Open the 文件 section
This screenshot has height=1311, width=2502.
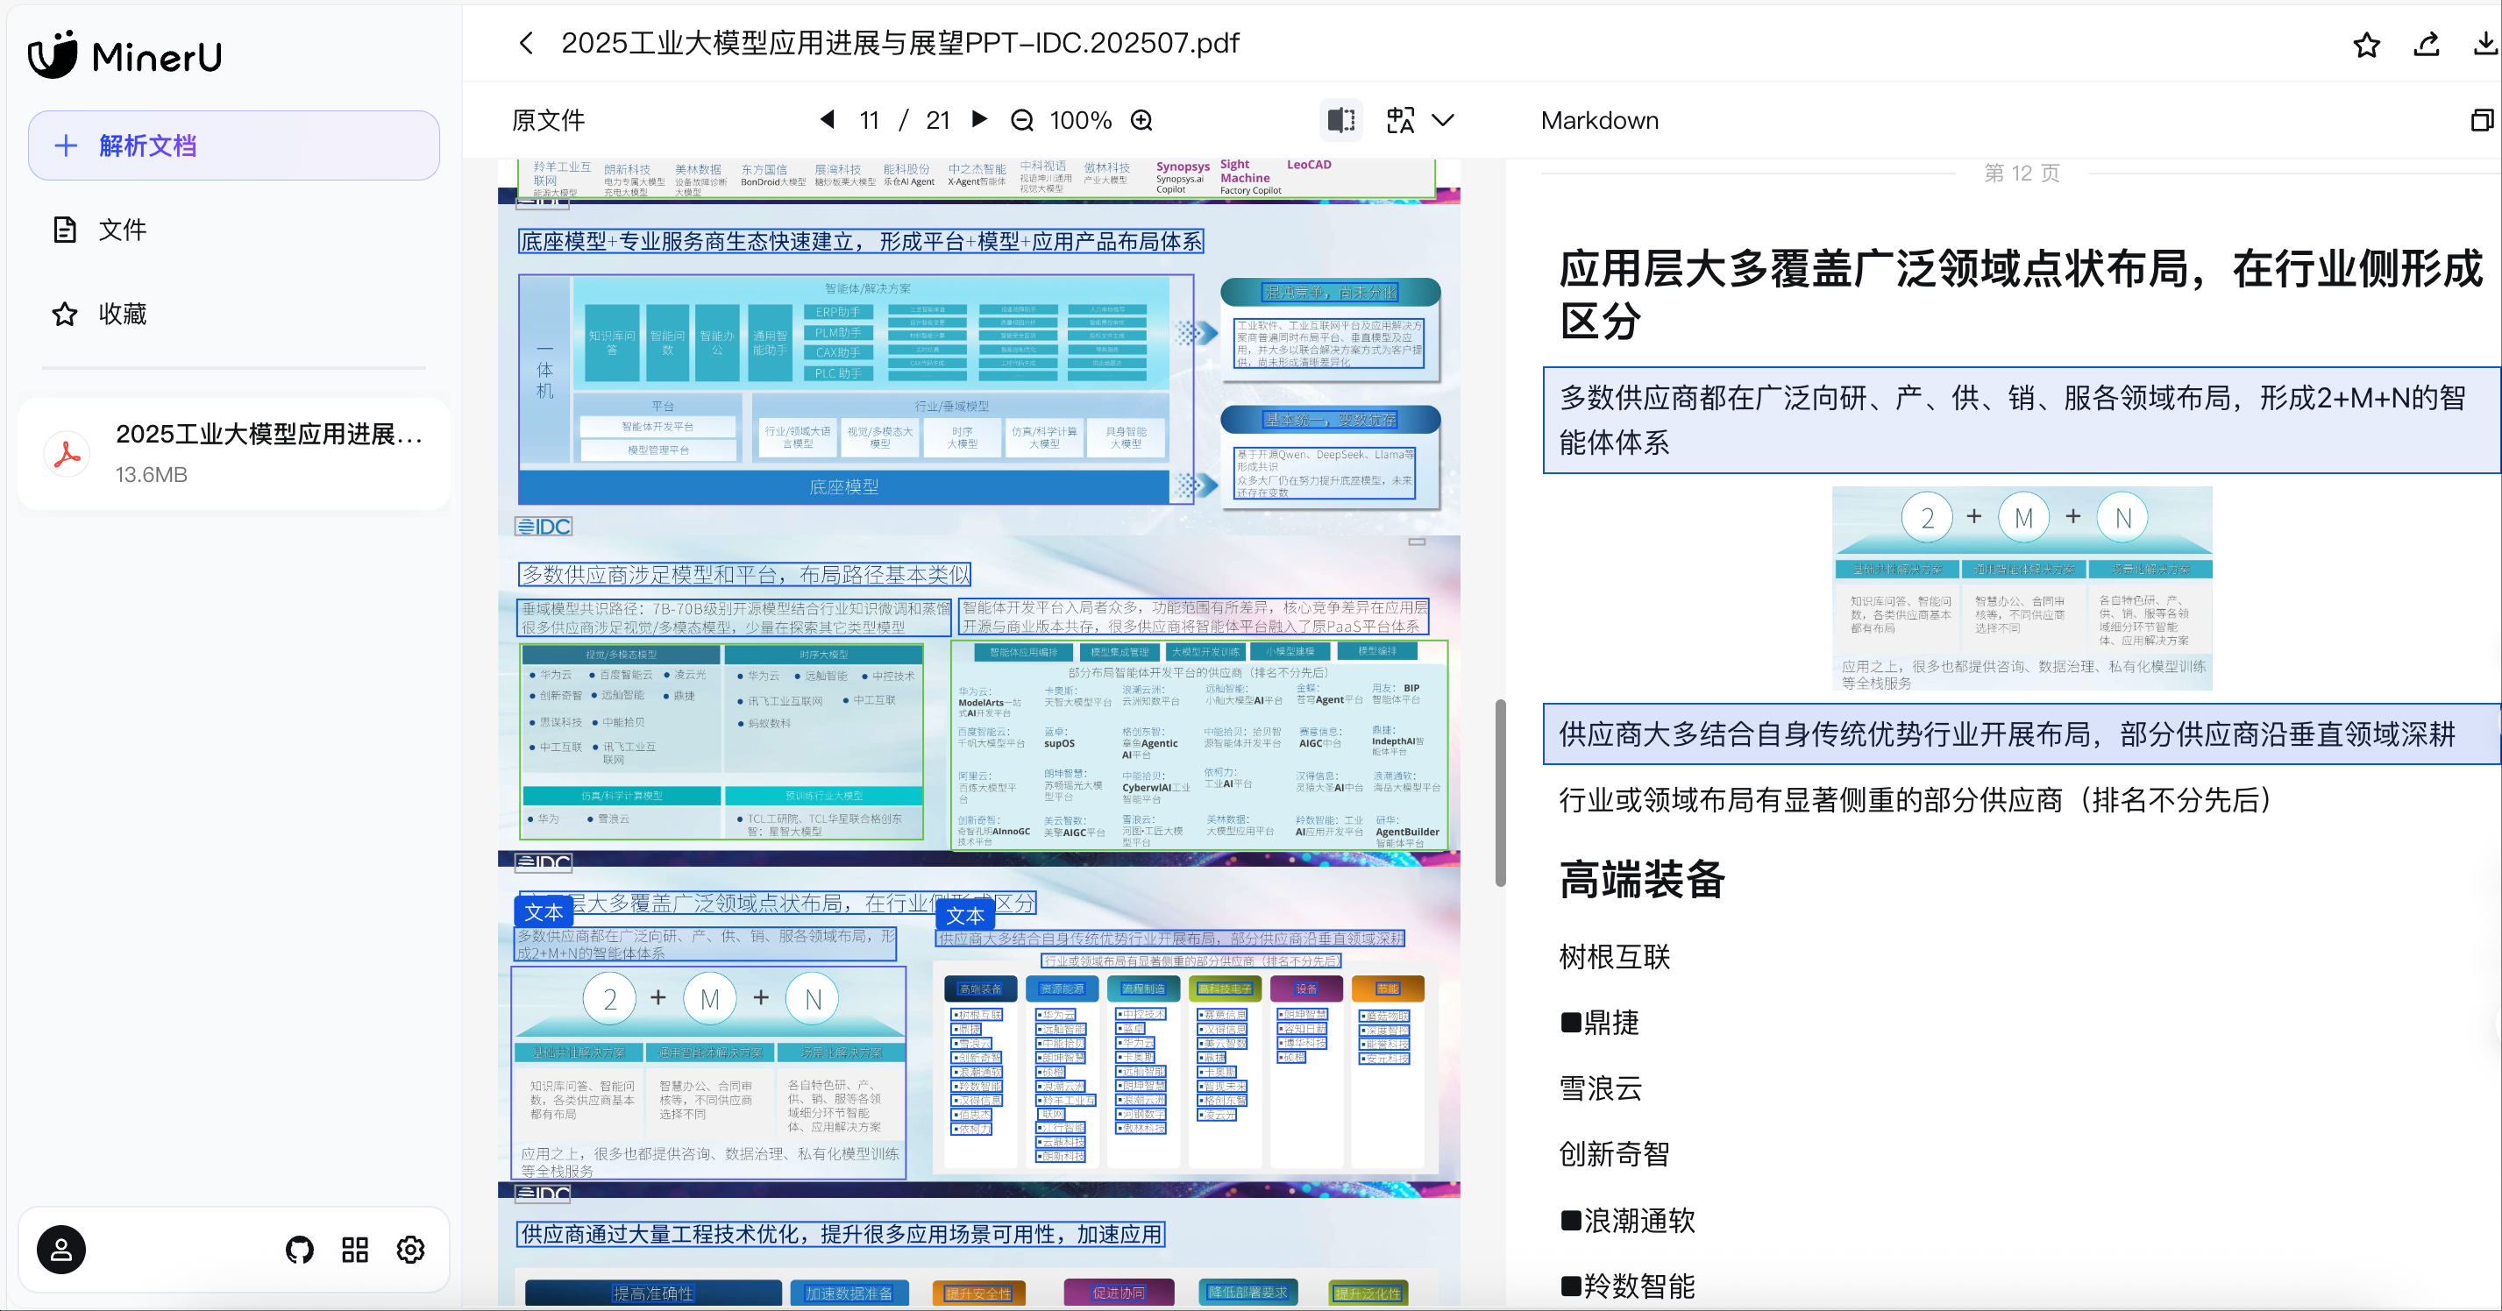coord(121,230)
